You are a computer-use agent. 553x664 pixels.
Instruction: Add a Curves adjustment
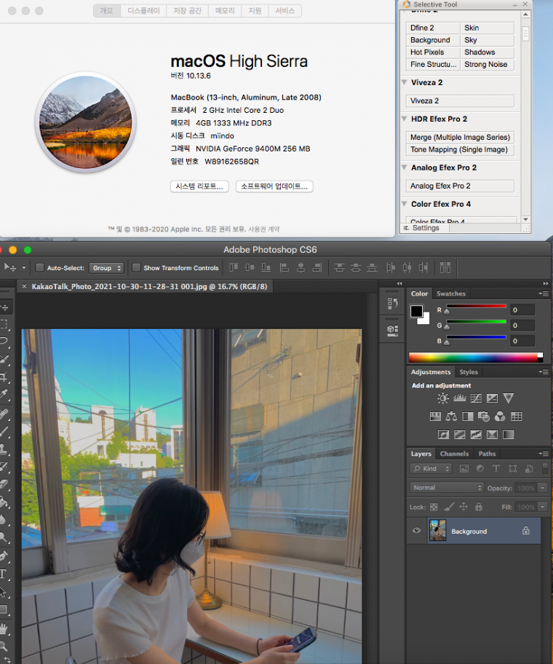pos(476,398)
